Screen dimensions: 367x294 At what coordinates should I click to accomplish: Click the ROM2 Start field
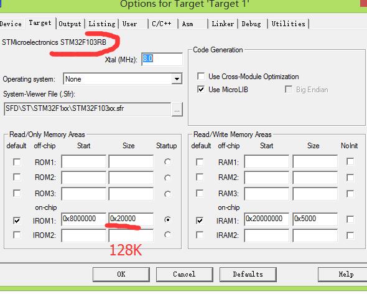(x=83, y=178)
